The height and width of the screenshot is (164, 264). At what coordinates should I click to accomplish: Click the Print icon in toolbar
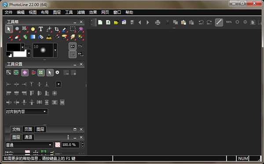click(158, 22)
